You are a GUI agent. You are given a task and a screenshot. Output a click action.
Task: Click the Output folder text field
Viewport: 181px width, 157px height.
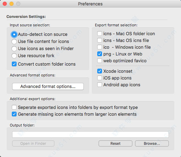[x=90, y=134]
